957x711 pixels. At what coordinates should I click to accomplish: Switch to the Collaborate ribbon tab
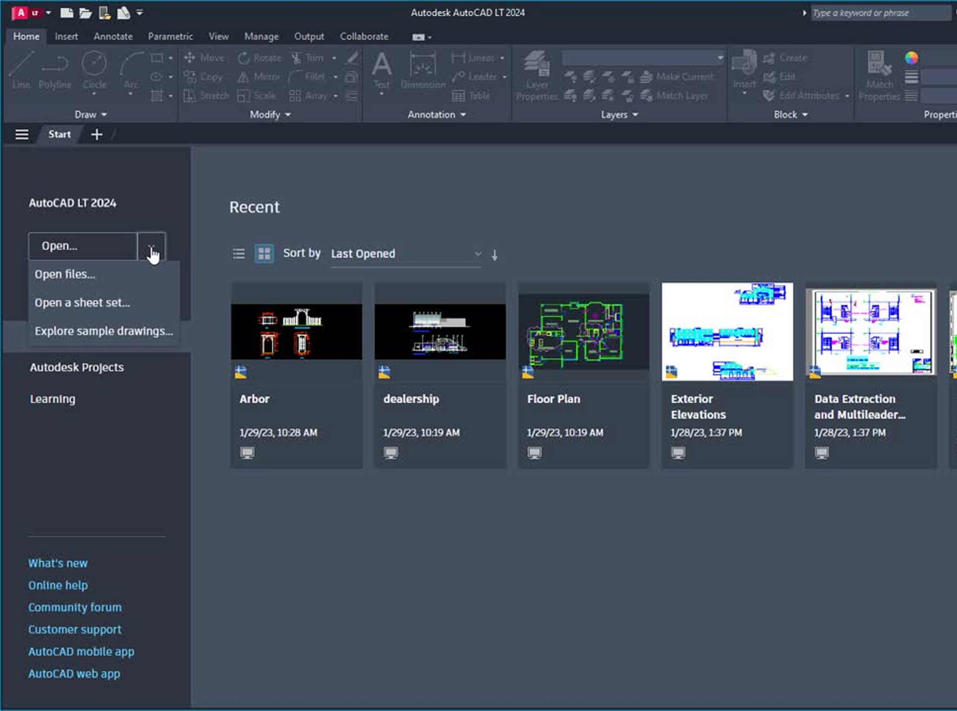(364, 36)
